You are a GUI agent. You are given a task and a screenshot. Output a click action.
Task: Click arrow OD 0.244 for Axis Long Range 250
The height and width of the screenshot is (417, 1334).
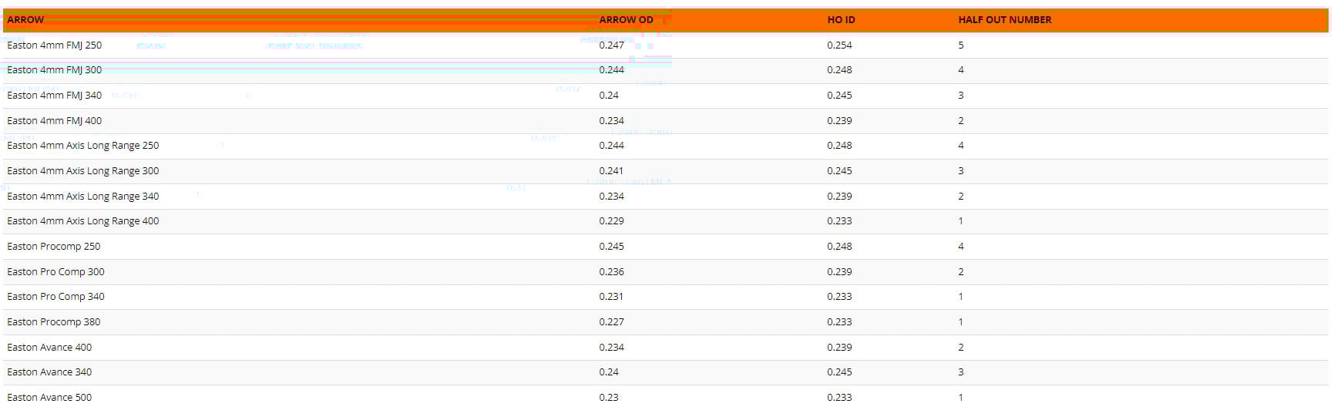pos(611,146)
